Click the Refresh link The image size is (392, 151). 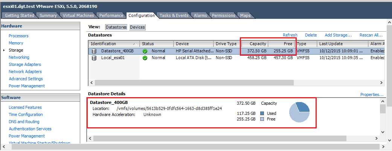point(290,35)
